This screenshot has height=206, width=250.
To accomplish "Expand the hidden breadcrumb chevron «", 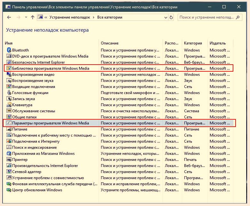I will pos(46,17).
